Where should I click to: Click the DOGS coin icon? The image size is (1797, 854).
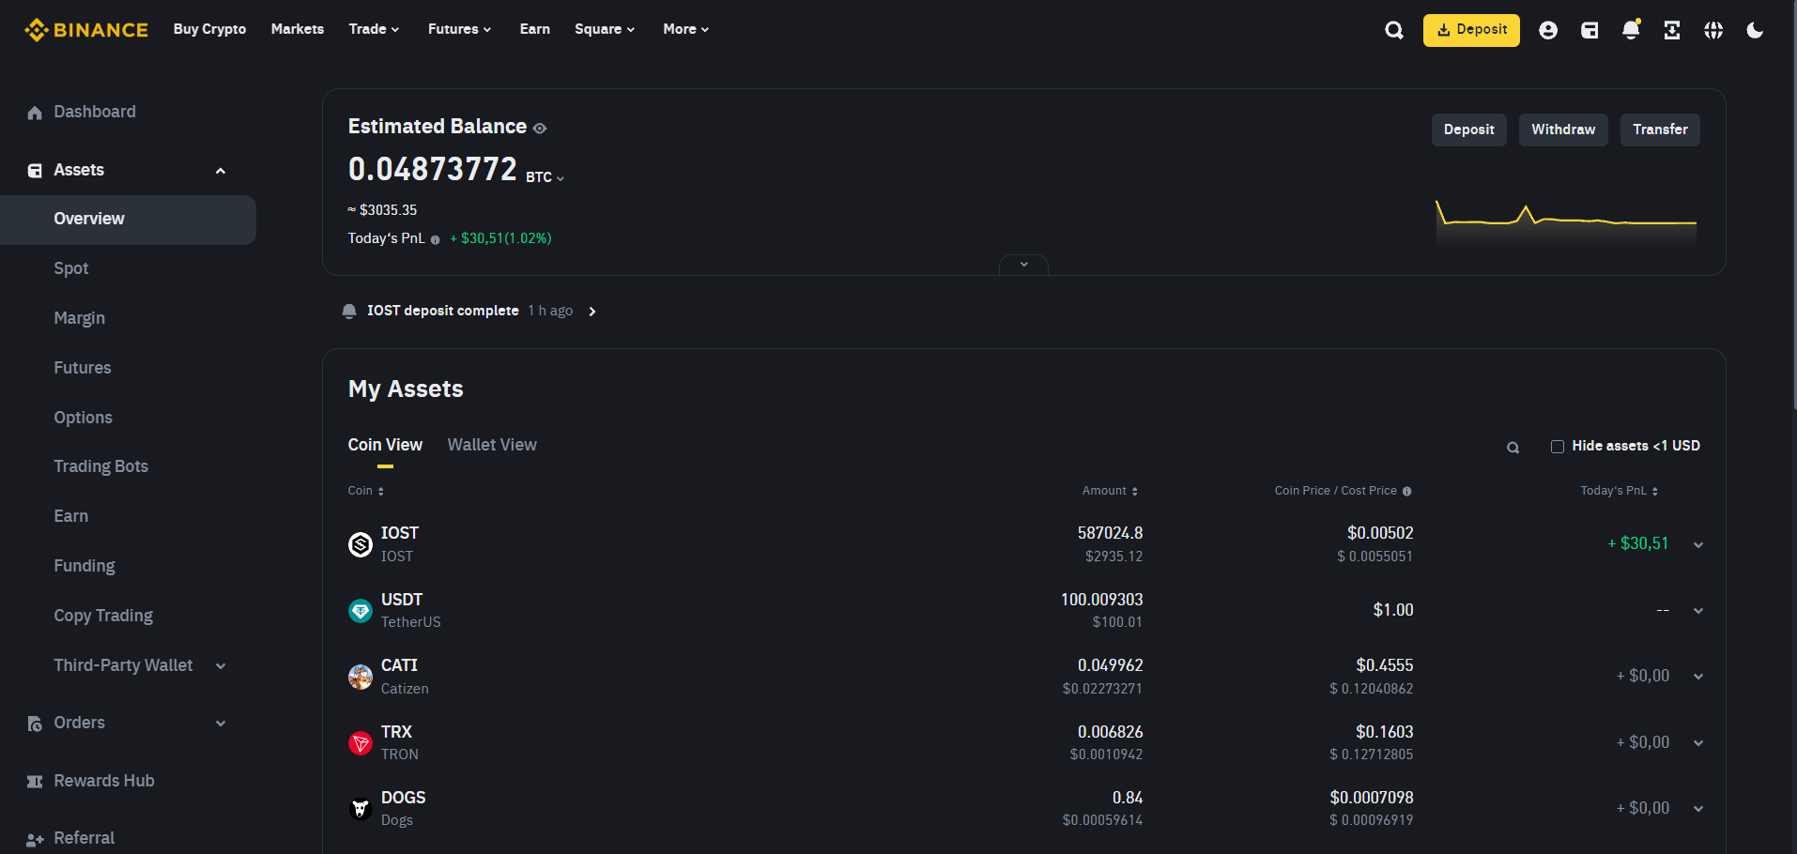pos(361,809)
